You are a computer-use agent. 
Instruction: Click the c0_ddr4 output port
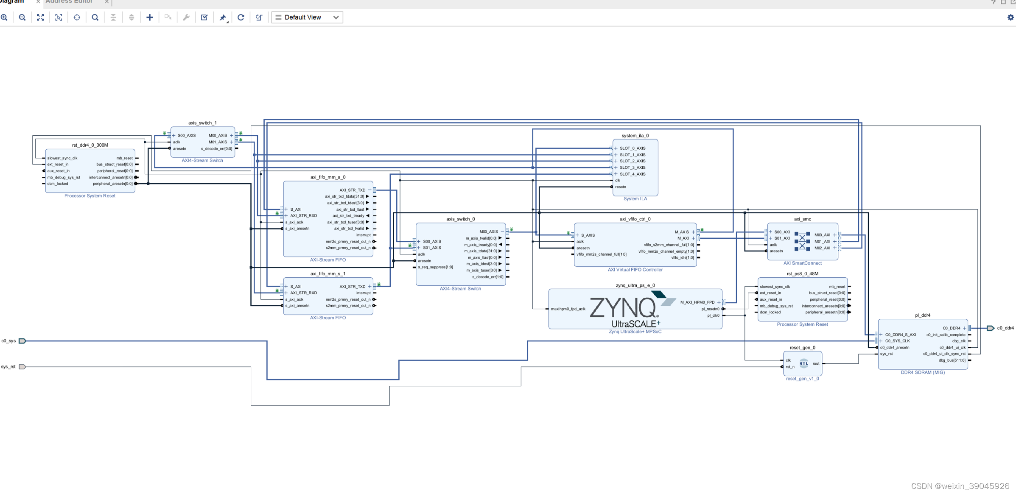coord(990,328)
